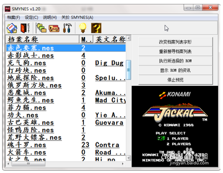Click the English name Guevara
Image resolution: width=223 pixels, height=173 pixels.
[x=109, y=123]
